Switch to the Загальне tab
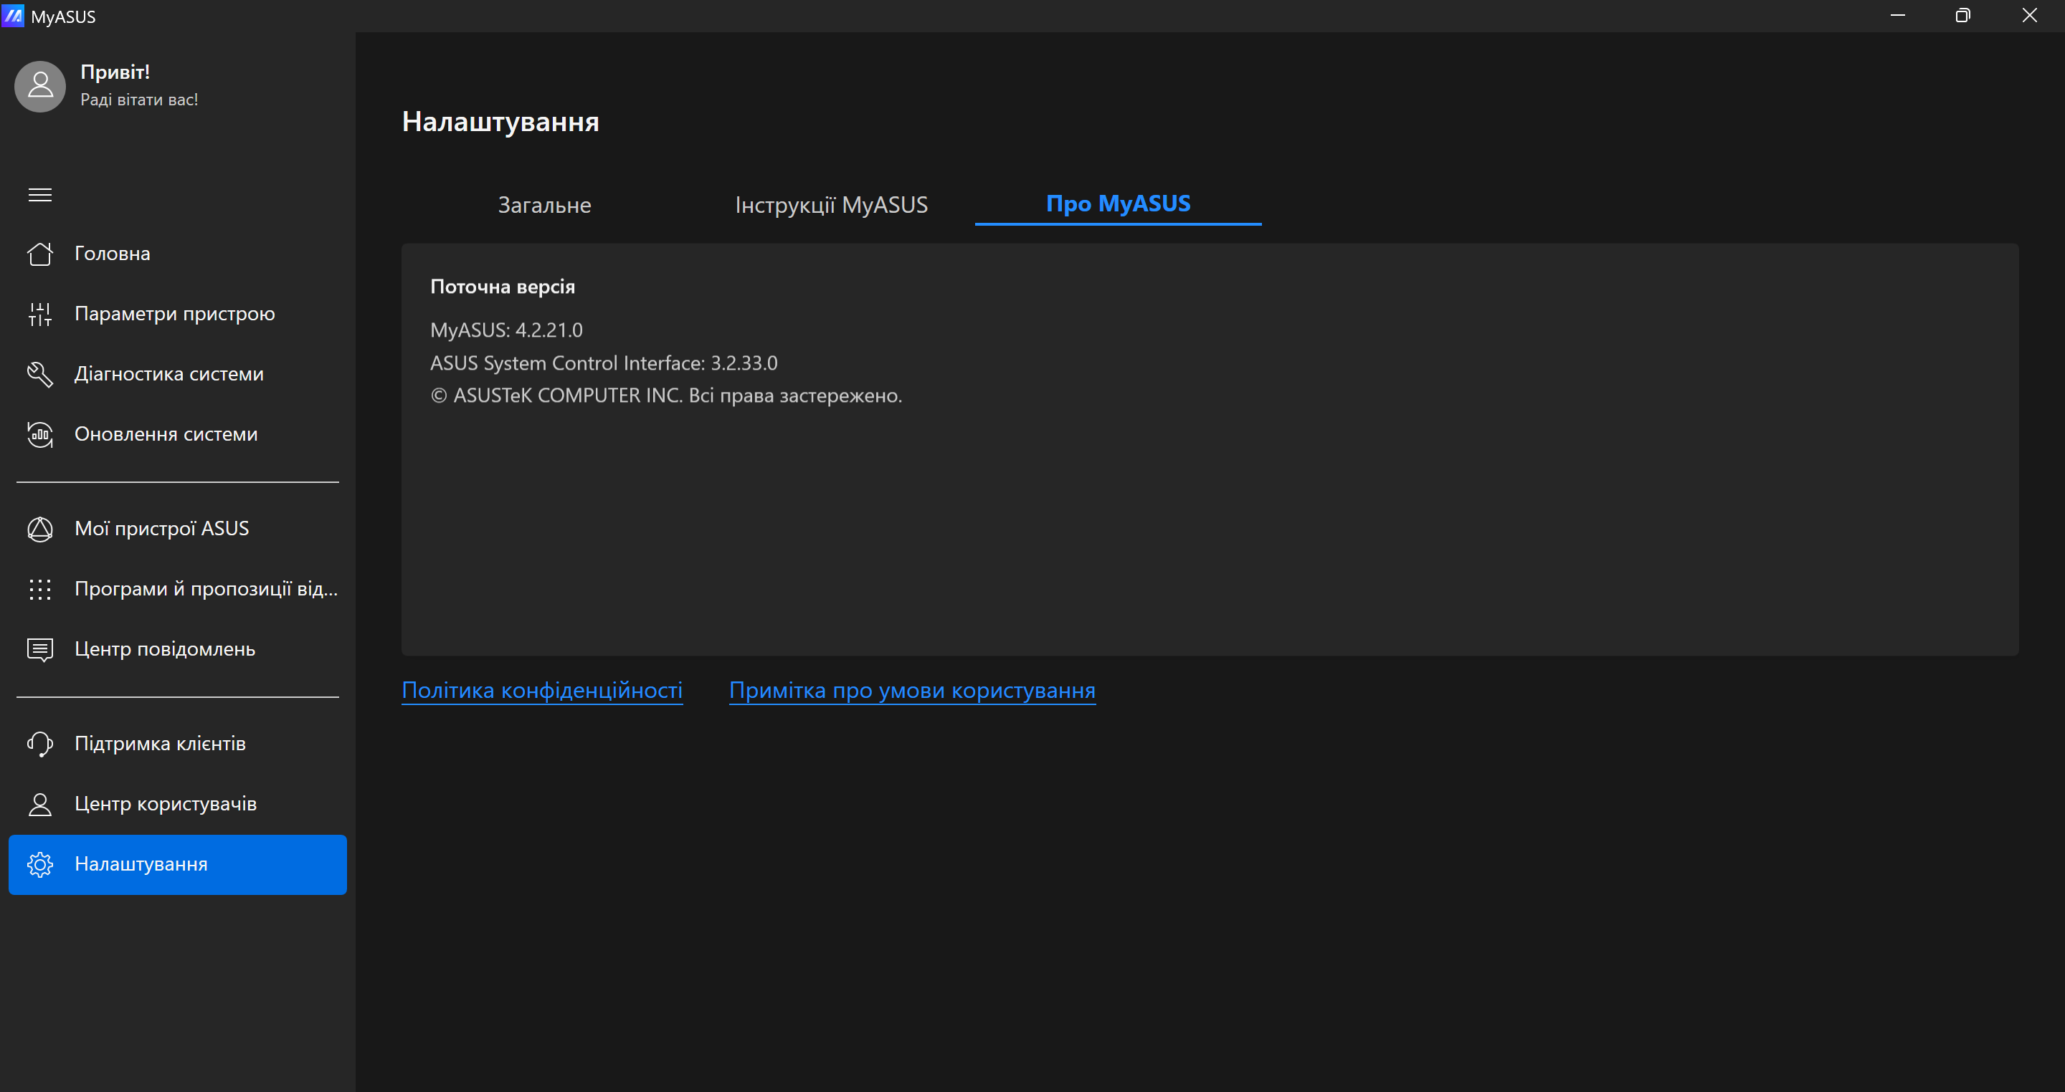This screenshot has width=2065, height=1092. 544,205
